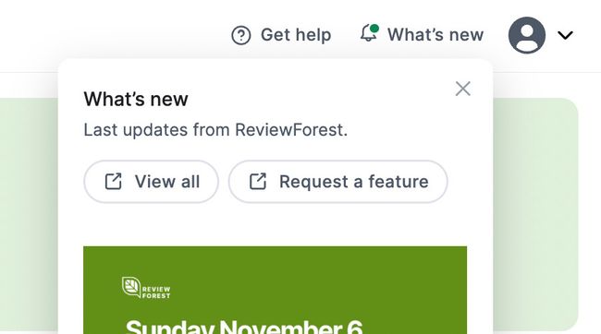Click the "Get help" text label
Image resolution: width=601 pixels, height=334 pixels.
coord(296,35)
